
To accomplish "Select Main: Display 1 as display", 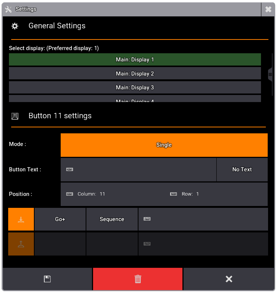I will (x=135, y=60).
